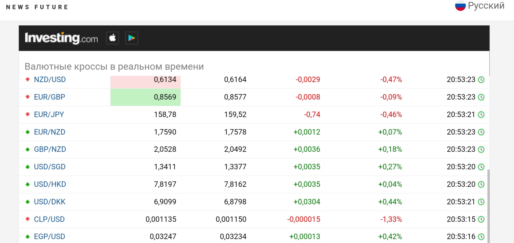The image size is (514, 243).
Task: Click the green up arrow beside GBP/NZD
Action: (28, 149)
